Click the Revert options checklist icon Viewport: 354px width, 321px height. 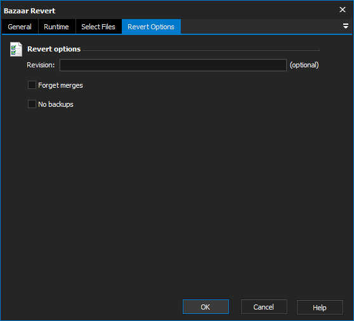coord(16,49)
